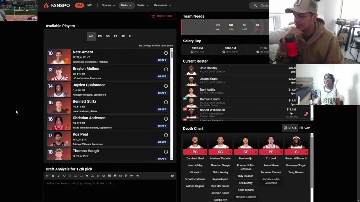Image resolution: width=360 pixels, height=202 pixels.
Task: Draft Braylon Mullins
Action: [x=162, y=76]
